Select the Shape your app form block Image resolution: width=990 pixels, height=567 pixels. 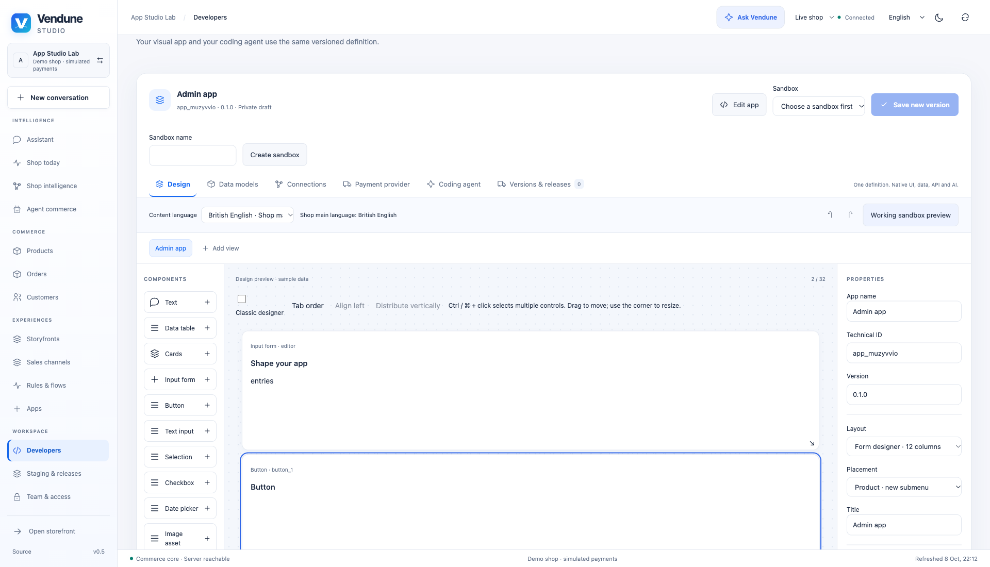[x=531, y=390]
